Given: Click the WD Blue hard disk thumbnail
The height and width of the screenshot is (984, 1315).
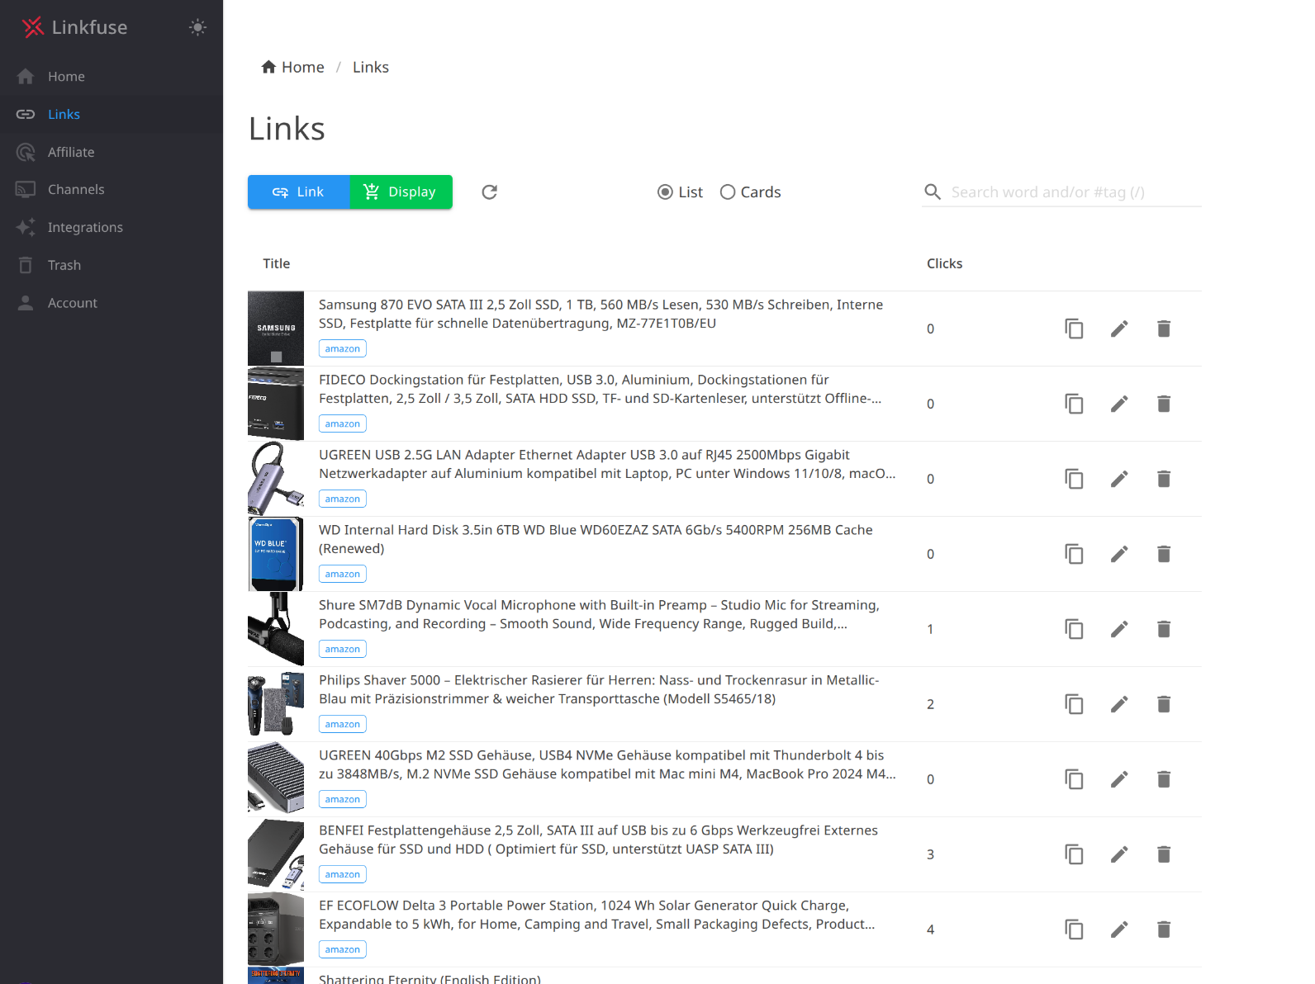Looking at the screenshot, I should tap(276, 554).
